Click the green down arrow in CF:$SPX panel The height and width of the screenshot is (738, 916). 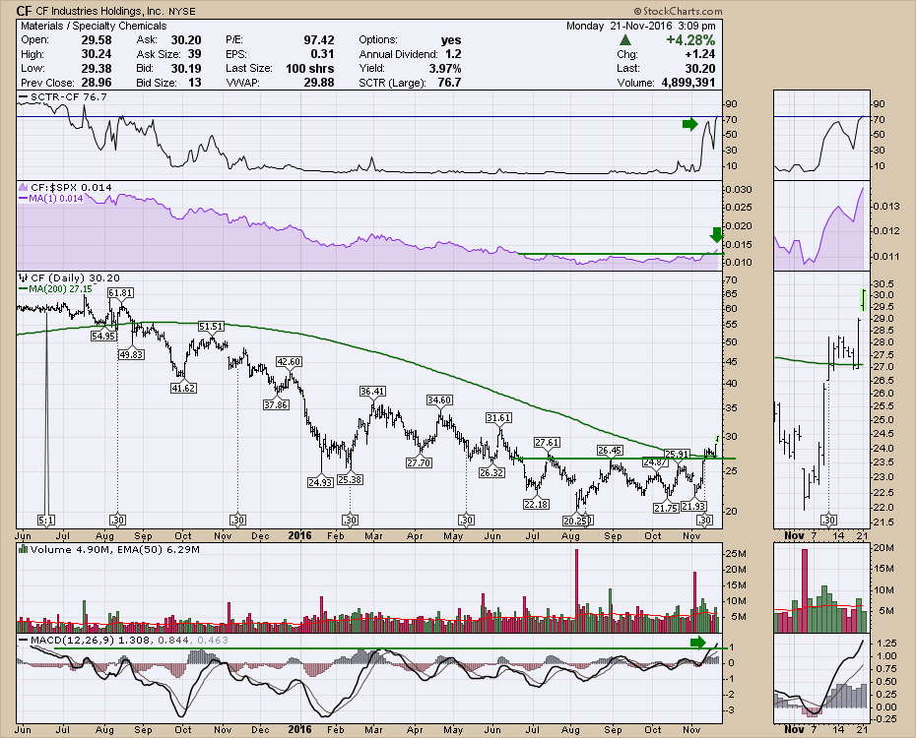[716, 234]
